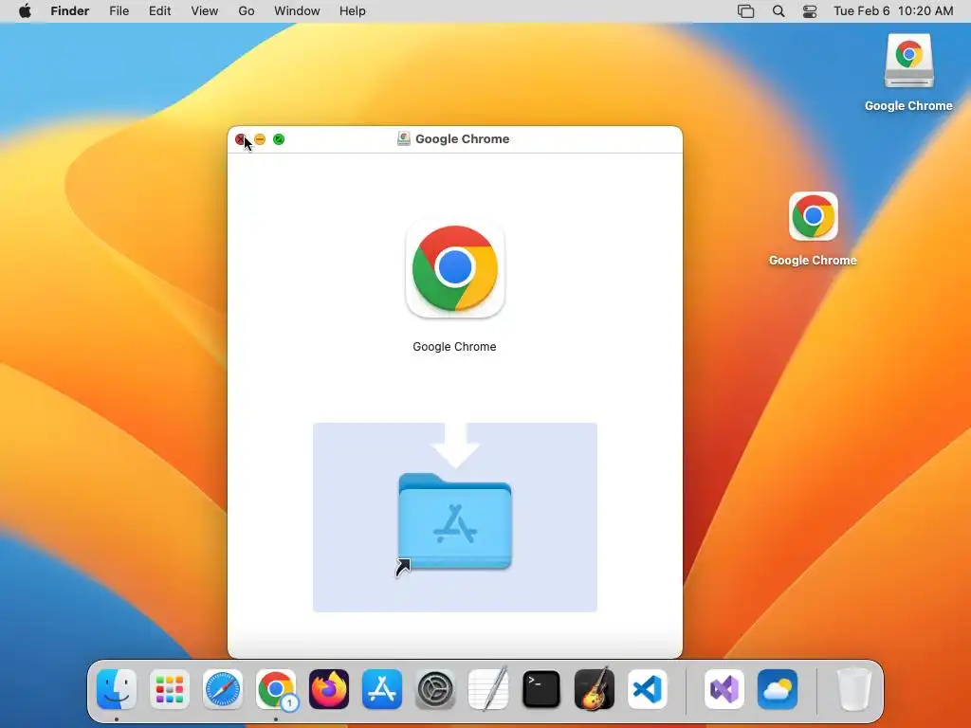Open the Window menu

coord(297,11)
